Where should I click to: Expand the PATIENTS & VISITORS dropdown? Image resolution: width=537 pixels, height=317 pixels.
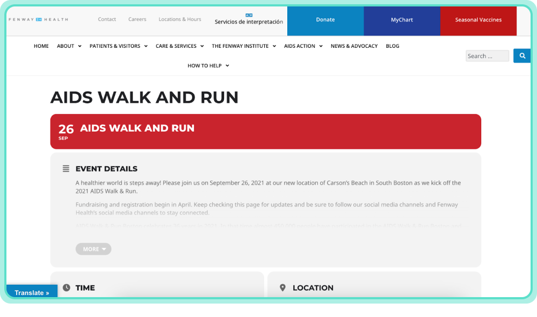[x=119, y=46]
